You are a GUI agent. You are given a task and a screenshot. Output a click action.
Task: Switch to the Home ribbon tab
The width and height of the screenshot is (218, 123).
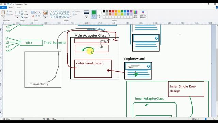click(x=11, y=8)
